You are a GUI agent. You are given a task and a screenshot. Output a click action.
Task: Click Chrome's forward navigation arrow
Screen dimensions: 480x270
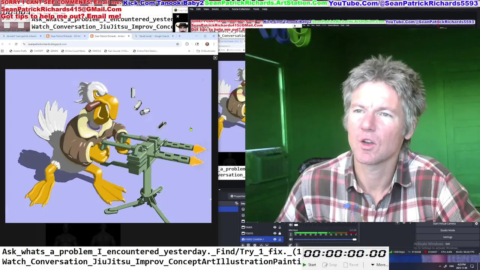(9, 44)
